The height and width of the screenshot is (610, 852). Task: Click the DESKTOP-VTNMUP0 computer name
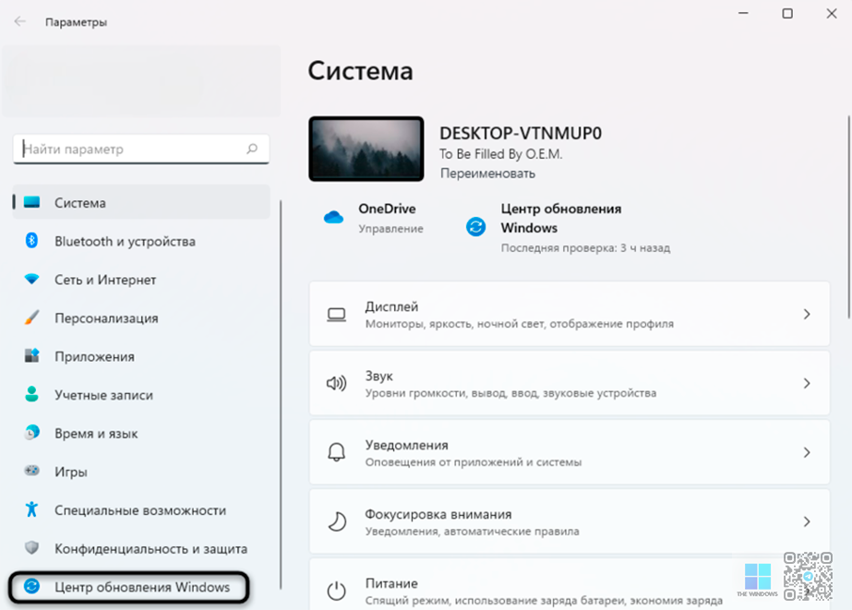point(521,133)
